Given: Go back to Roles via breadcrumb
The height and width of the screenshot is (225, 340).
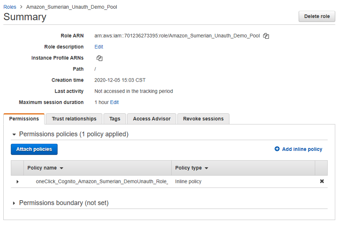Looking at the screenshot, I should click(x=10, y=7).
